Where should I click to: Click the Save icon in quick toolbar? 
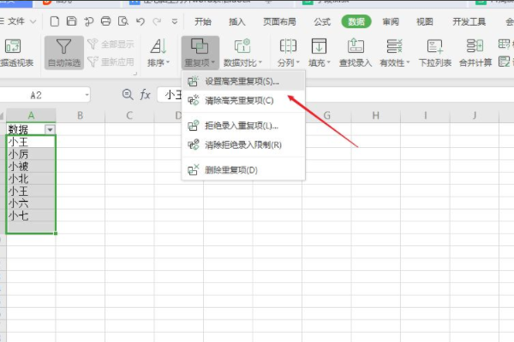71,21
